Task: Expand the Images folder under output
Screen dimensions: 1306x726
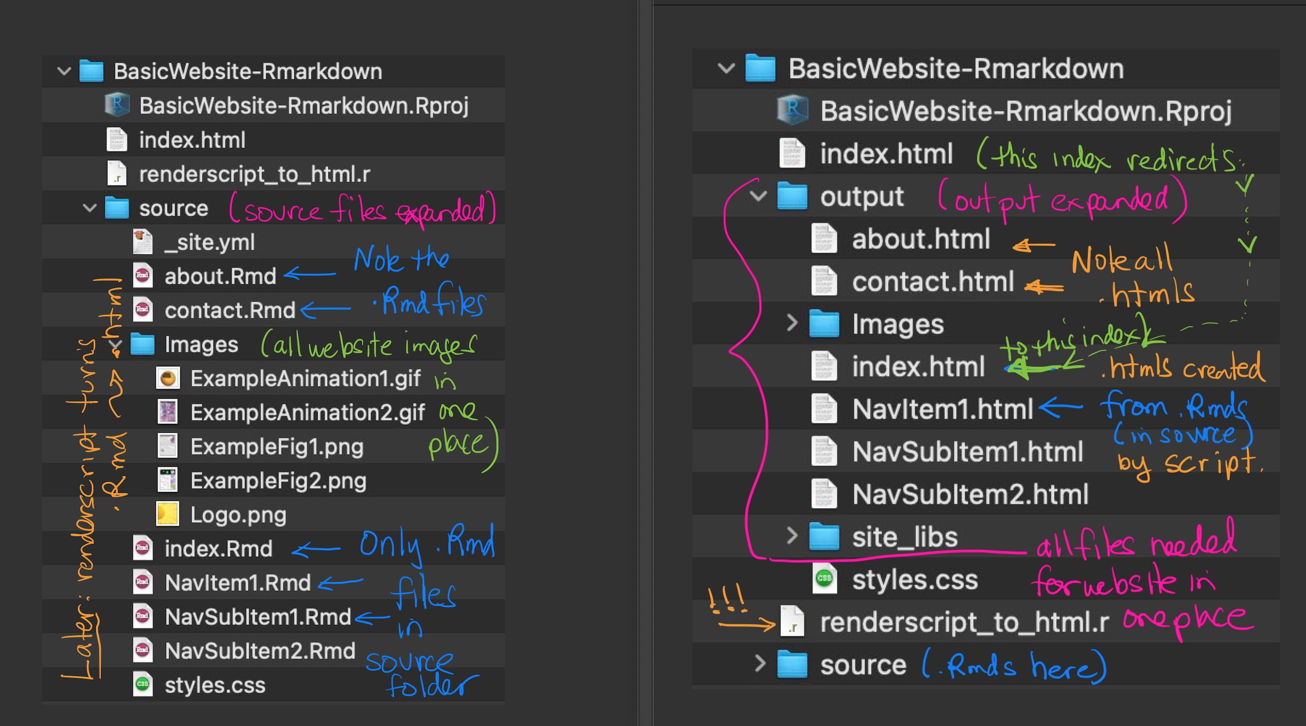Action: coord(792,324)
